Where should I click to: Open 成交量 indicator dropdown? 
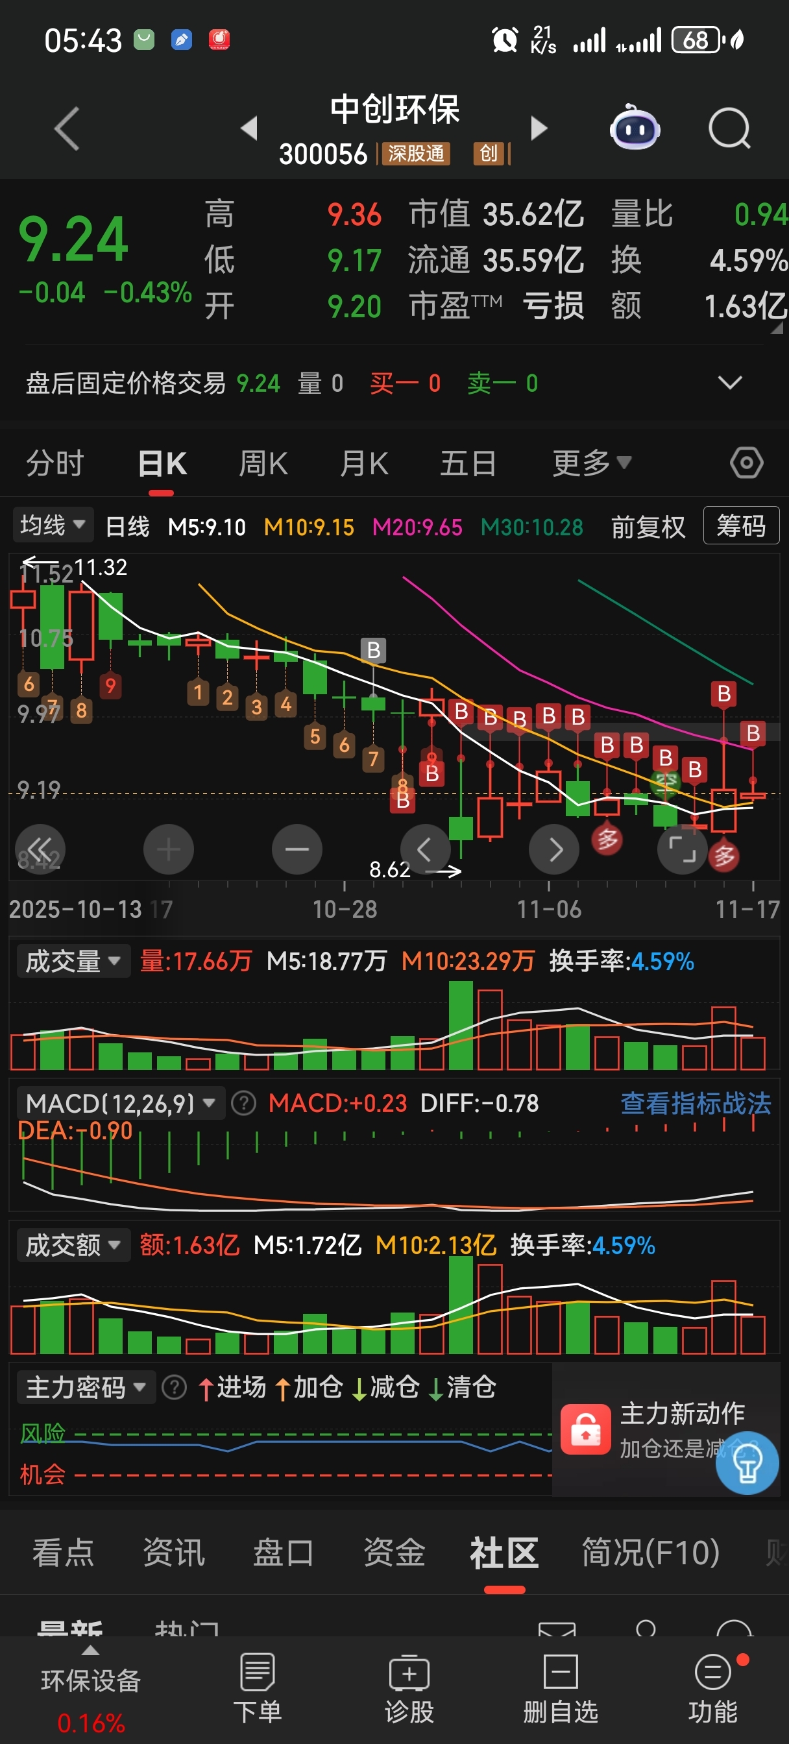pyautogui.click(x=73, y=961)
